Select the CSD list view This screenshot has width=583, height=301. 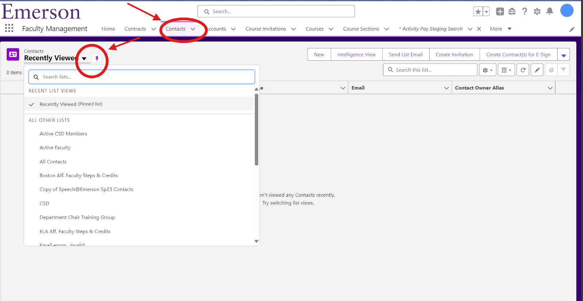click(x=139, y=204)
